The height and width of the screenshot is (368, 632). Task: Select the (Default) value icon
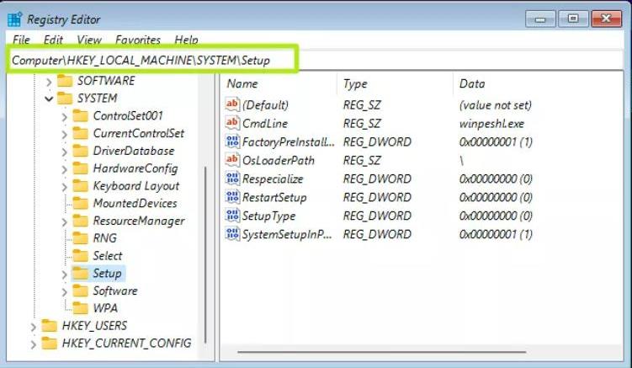232,104
